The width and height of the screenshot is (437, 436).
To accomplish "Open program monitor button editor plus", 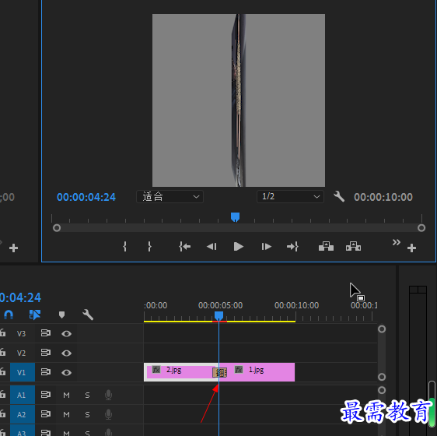I will coord(411,248).
